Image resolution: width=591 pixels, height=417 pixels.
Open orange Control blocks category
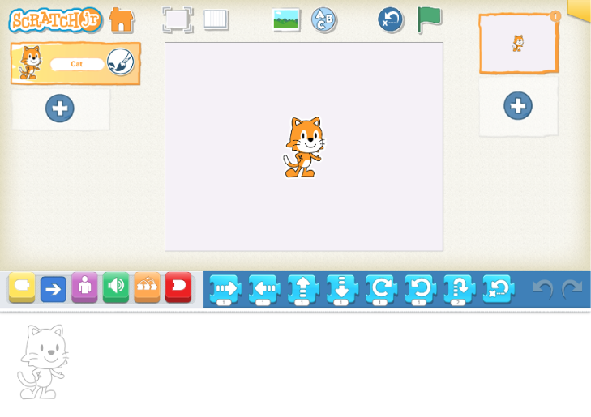pyautogui.click(x=147, y=287)
